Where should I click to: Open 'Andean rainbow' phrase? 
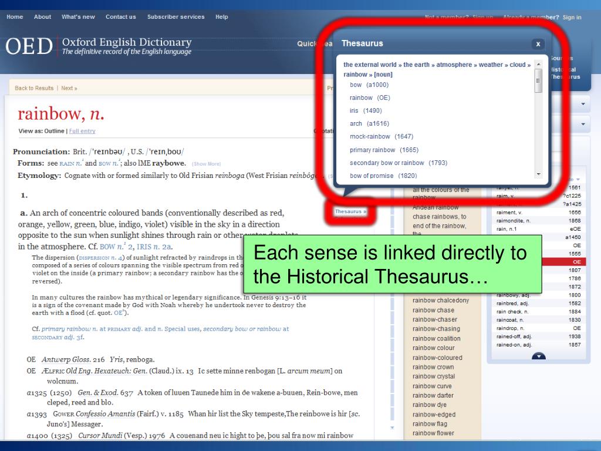(436, 207)
